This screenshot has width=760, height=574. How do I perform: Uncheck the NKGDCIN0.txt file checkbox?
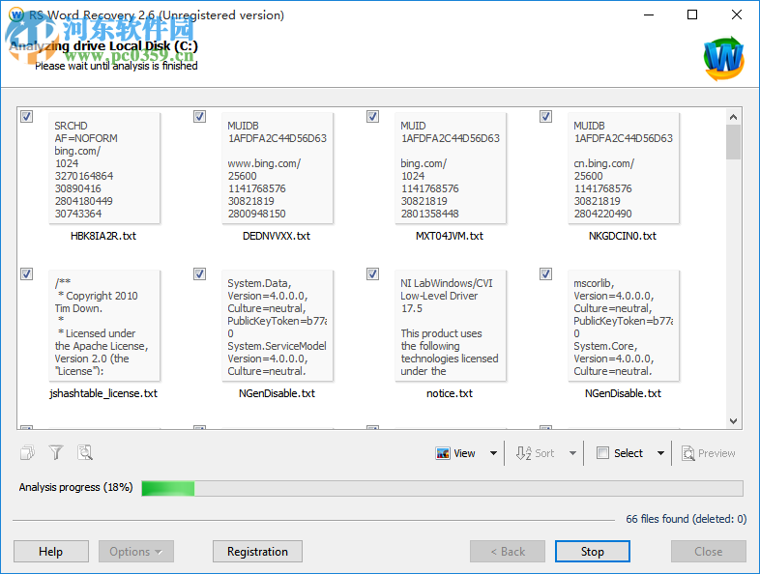[x=545, y=116]
